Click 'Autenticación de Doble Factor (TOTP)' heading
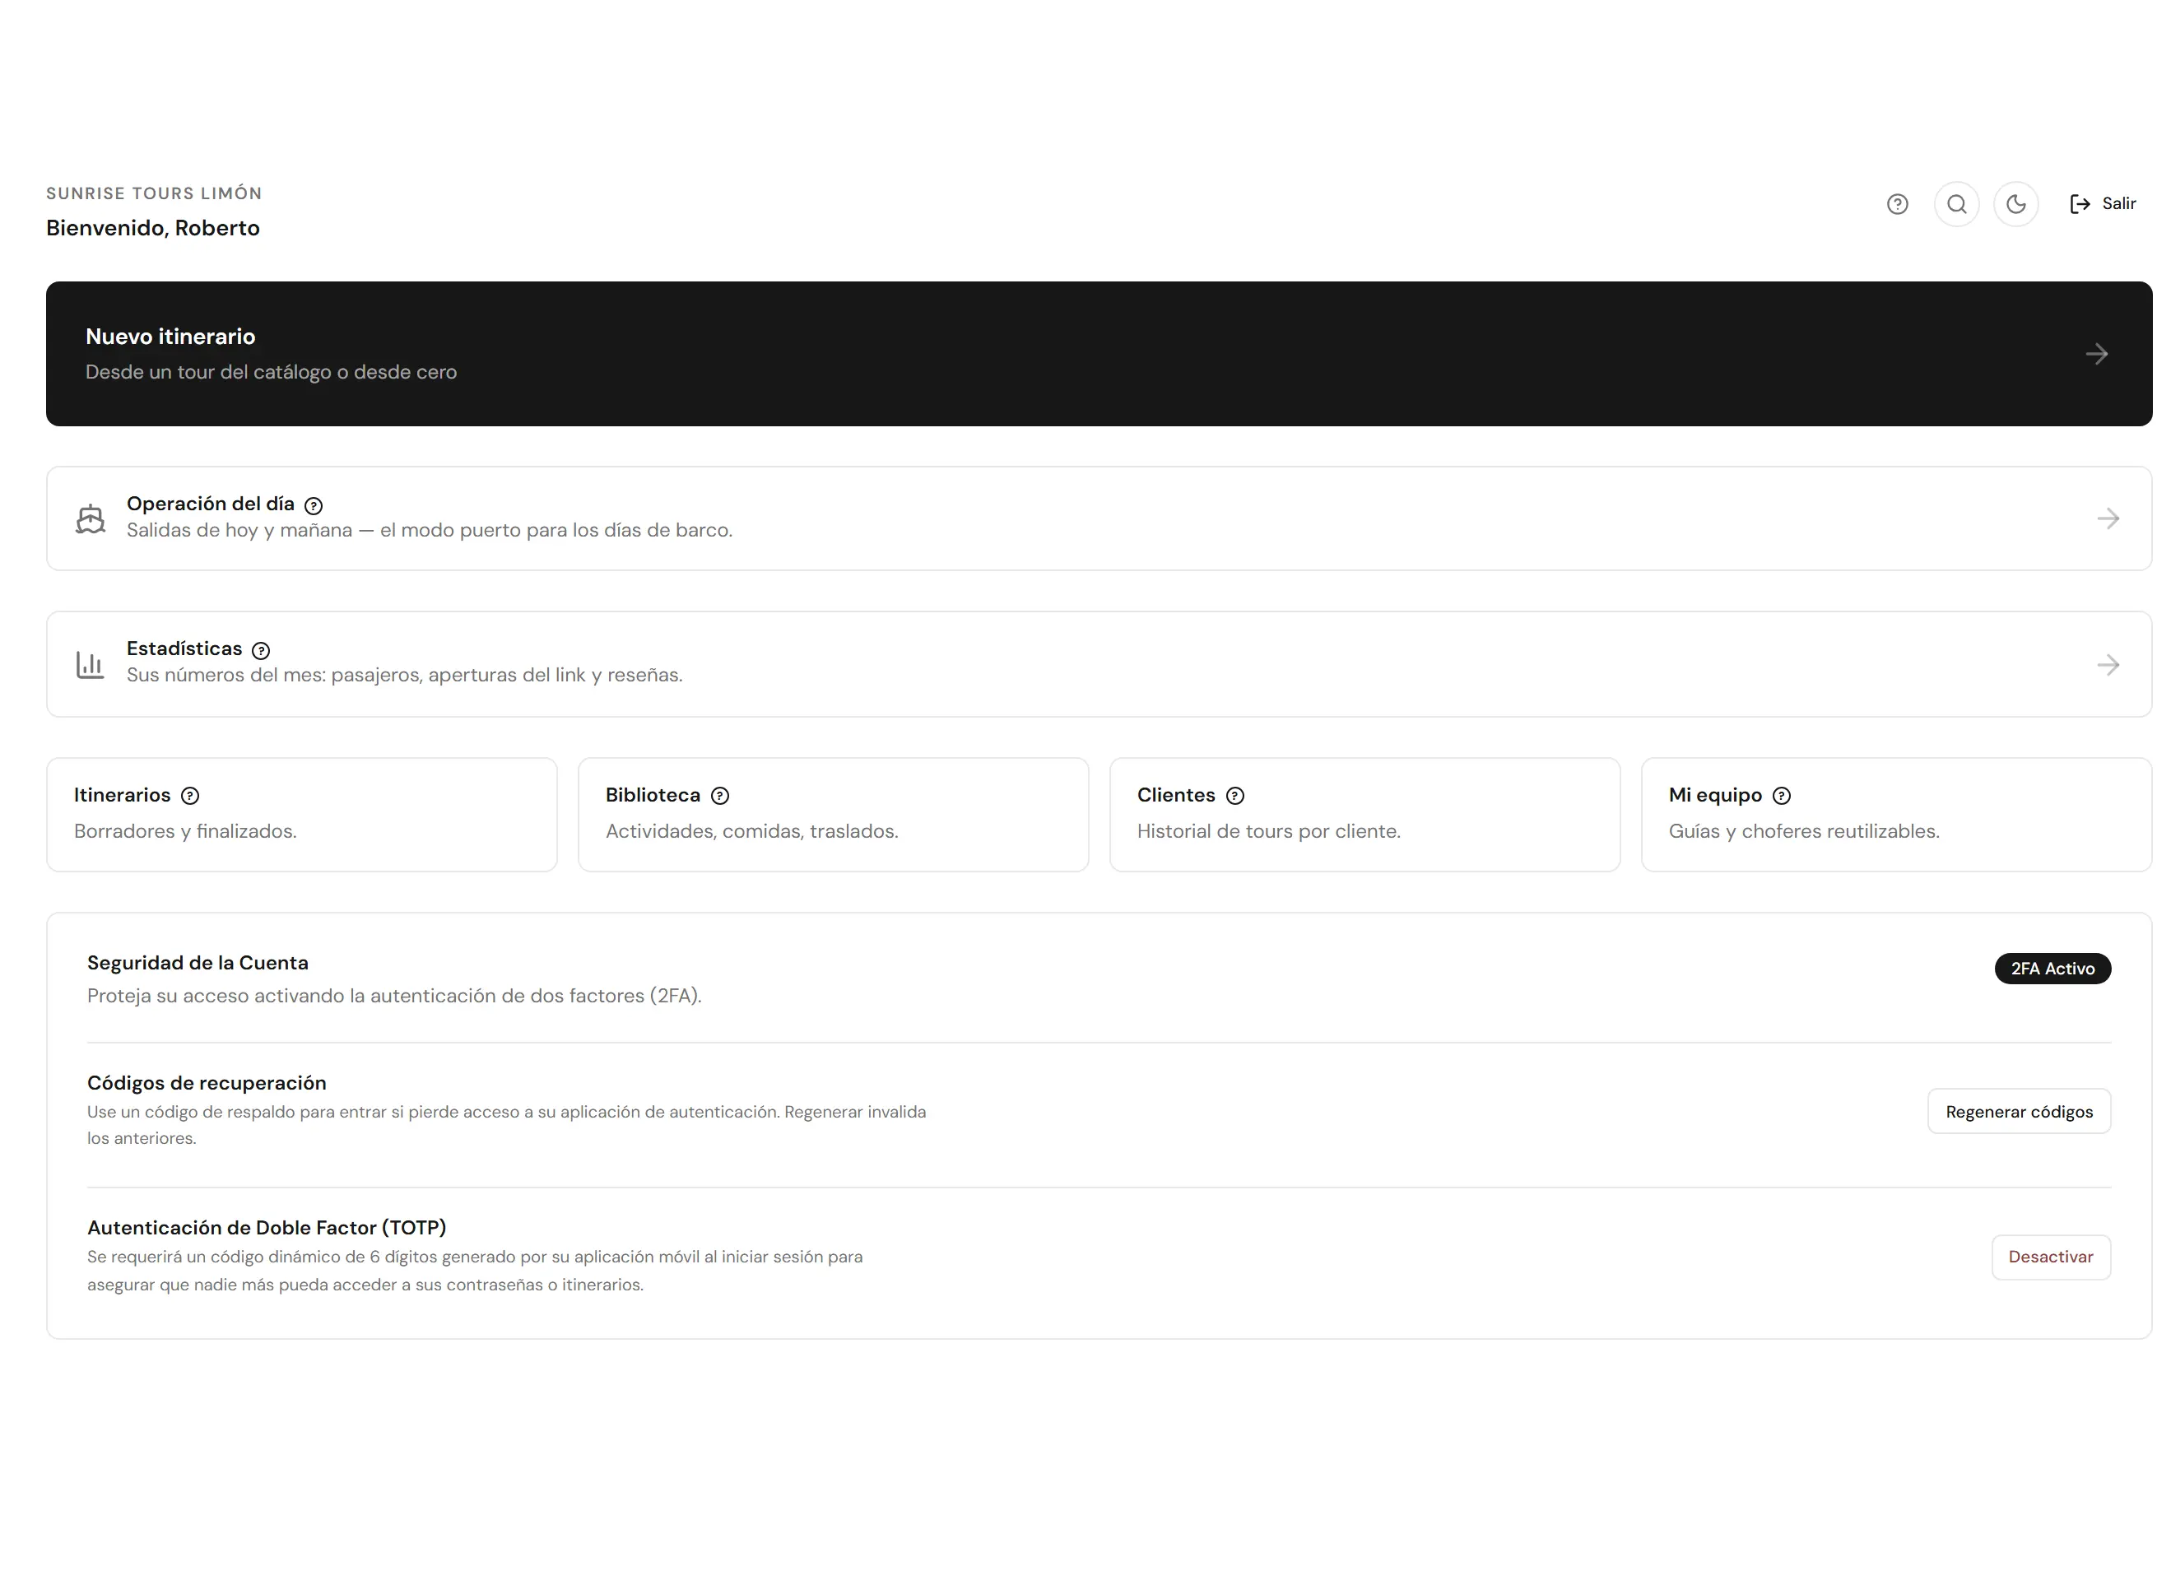The height and width of the screenshot is (1585, 2171). (x=267, y=1227)
